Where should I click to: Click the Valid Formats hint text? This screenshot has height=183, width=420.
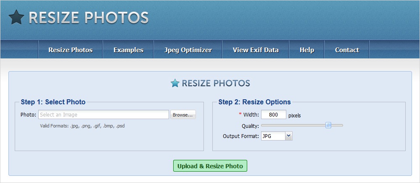[x=82, y=126]
